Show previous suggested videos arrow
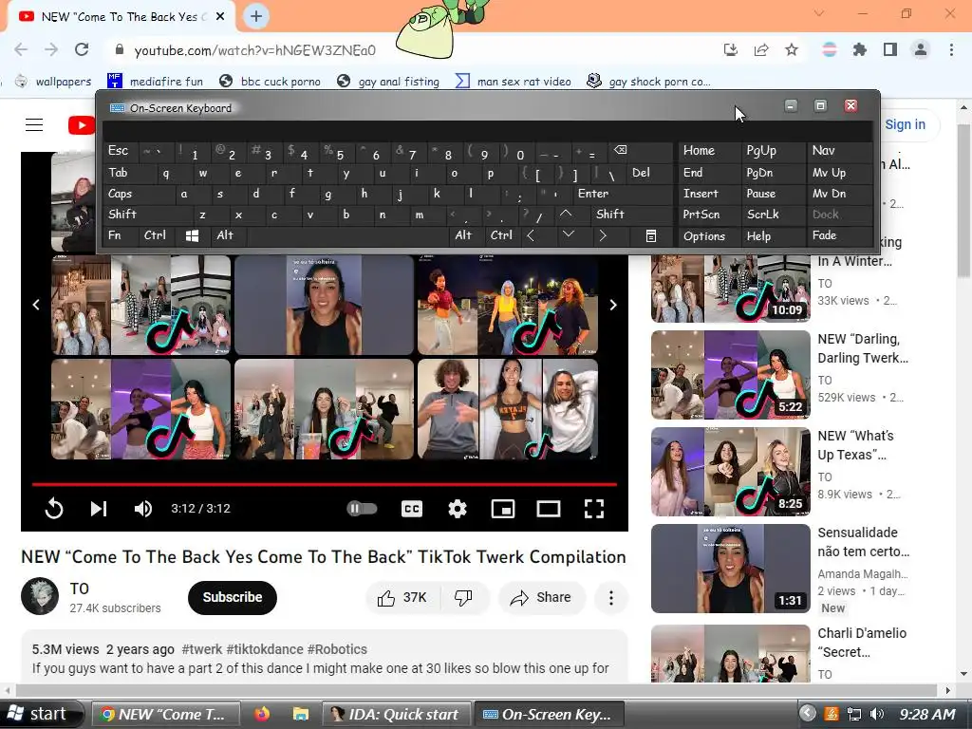This screenshot has height=729, width=972. [x=36, y=305]
